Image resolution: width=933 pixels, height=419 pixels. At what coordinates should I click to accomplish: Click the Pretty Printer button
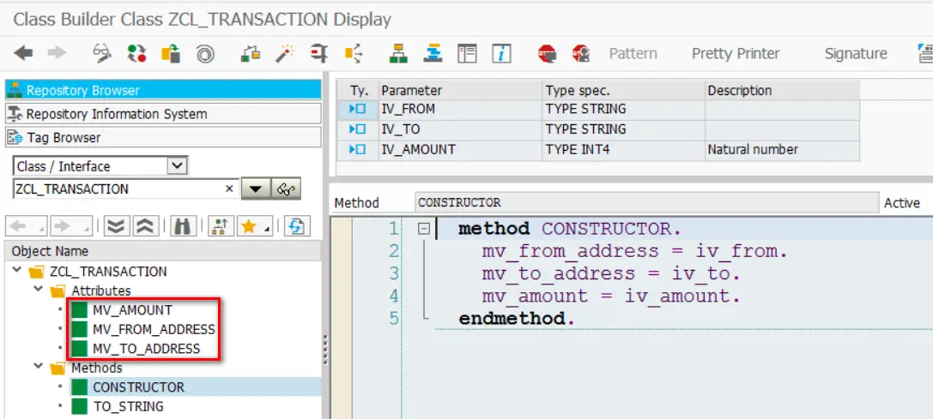pyautogui.click(x=736, y=53)
